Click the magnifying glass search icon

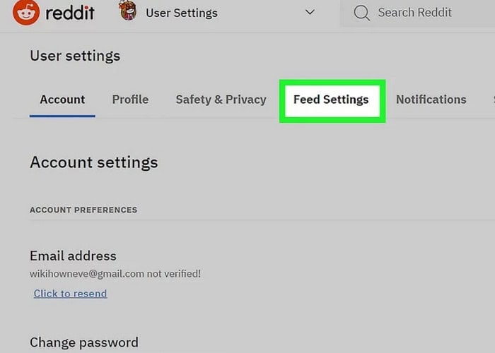pos(361,13)
